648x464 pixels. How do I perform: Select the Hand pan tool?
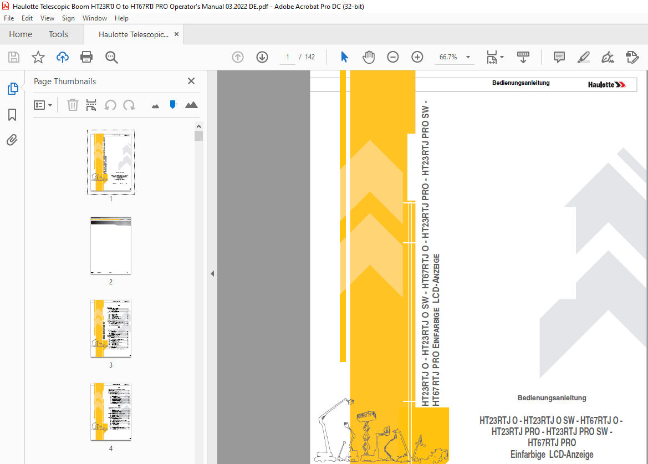(369, 57)
